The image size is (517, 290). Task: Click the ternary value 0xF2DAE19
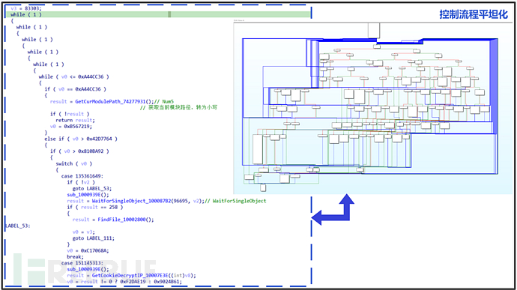pyautogui.click(x=133, y=282)
